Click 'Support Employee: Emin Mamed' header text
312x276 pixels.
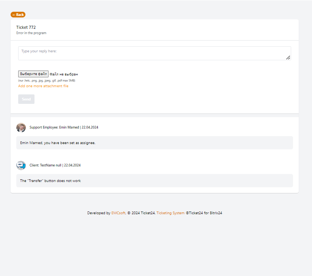tap(54, 127)
